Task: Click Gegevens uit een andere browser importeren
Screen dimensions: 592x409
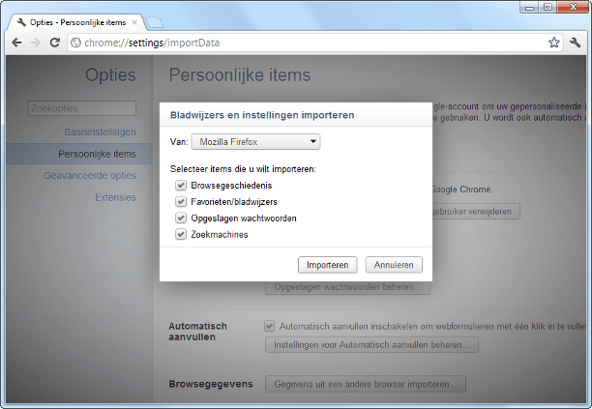Action: coord(366,384)
